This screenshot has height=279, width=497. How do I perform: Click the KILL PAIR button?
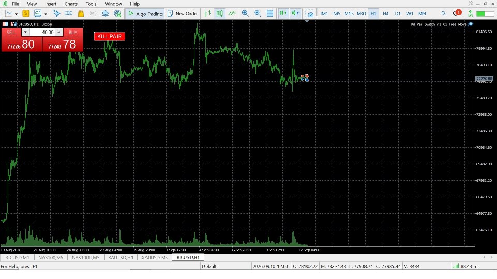coord(110,36)
